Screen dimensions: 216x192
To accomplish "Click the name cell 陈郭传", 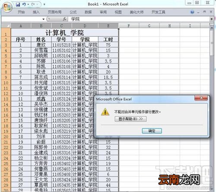I will point(41,147).
